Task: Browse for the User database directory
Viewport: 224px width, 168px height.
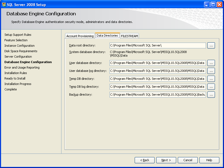Action: (x=211, y=63)
